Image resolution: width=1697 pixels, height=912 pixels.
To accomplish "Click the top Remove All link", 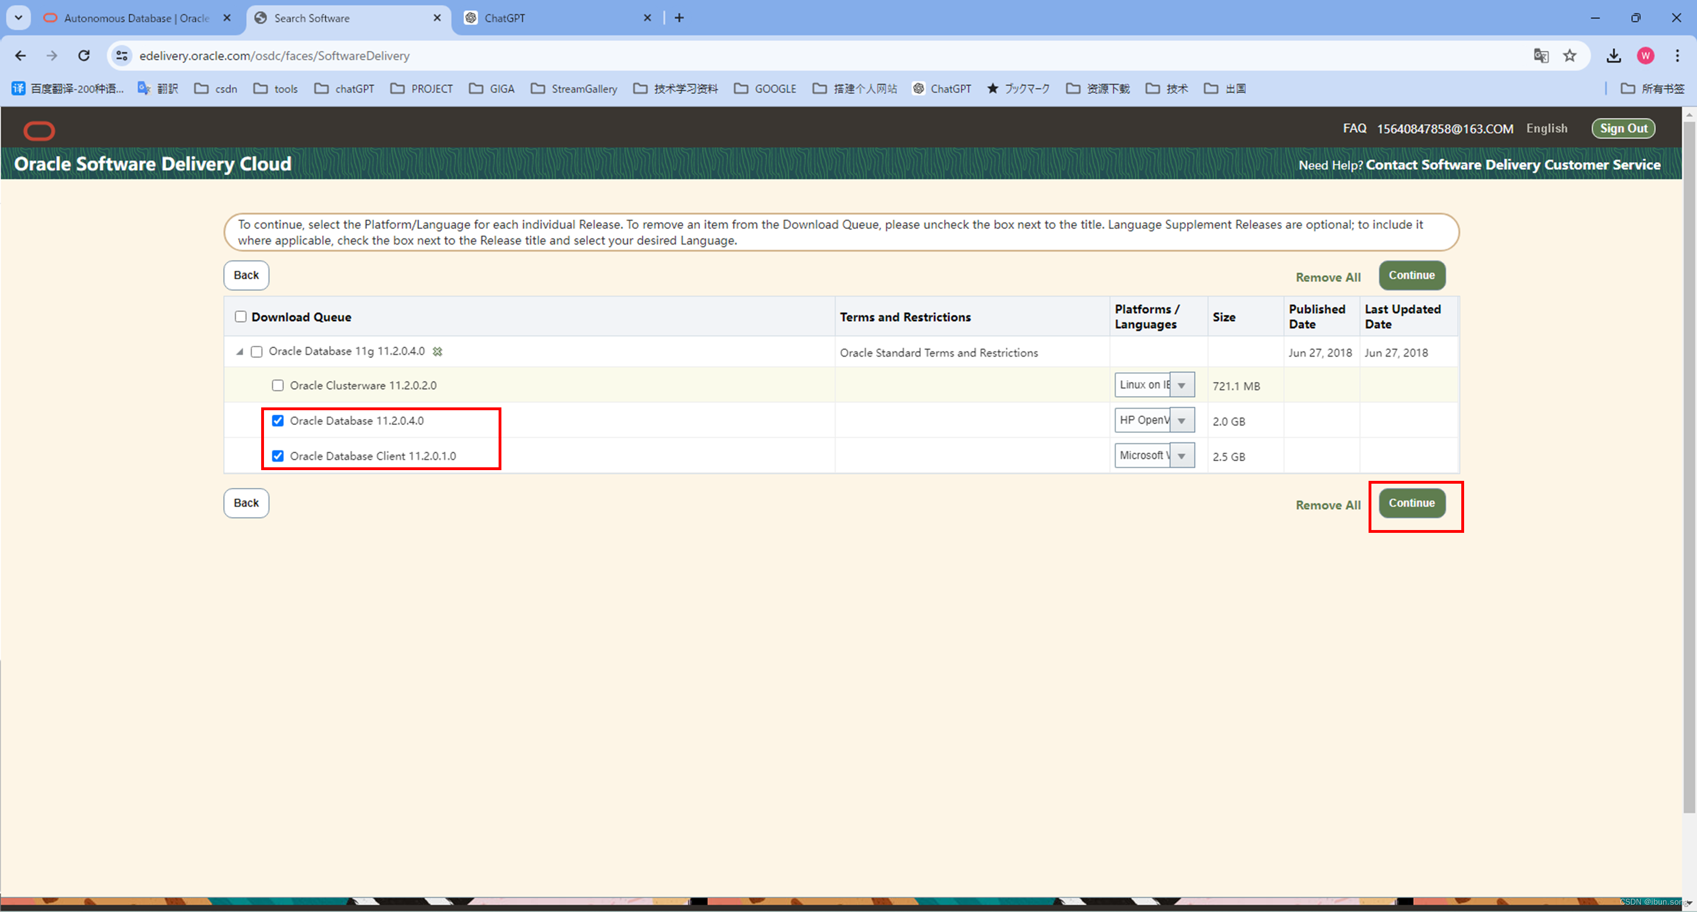I will pos(1328,277).
